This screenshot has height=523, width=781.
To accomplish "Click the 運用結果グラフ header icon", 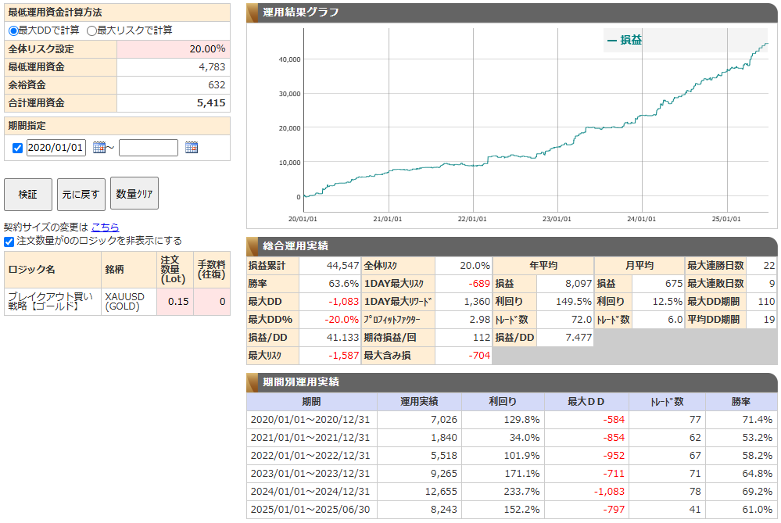I will pyautogui.click(x=254, y=13).
